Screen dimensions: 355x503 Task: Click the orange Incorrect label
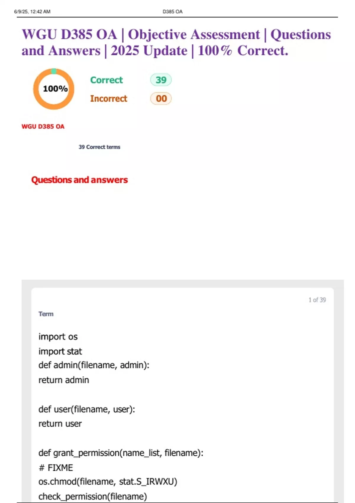pyautogui.click(x=109, y=99)
